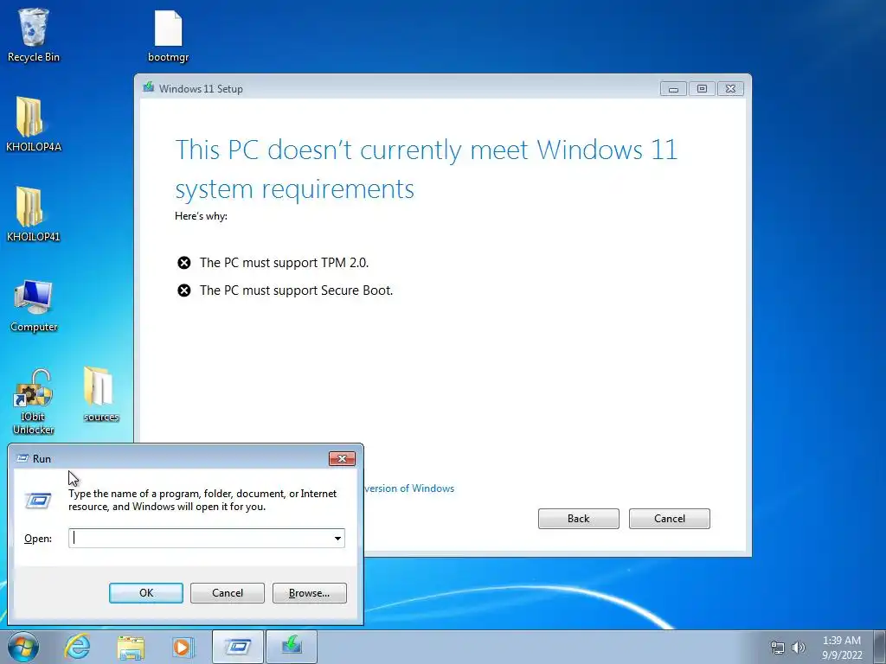Open the Windows Start orb
886x664 pixels.
pyautogui.click(x=23, y=647)
